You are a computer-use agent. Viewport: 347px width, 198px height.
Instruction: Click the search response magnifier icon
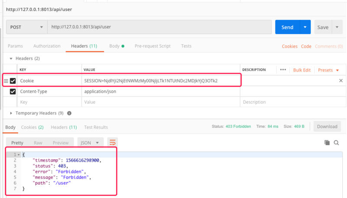337,143
